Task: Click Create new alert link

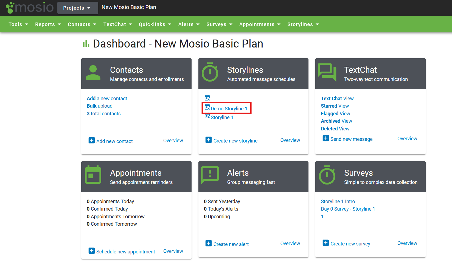Action: pyautogui.click(x=231, y=244)
